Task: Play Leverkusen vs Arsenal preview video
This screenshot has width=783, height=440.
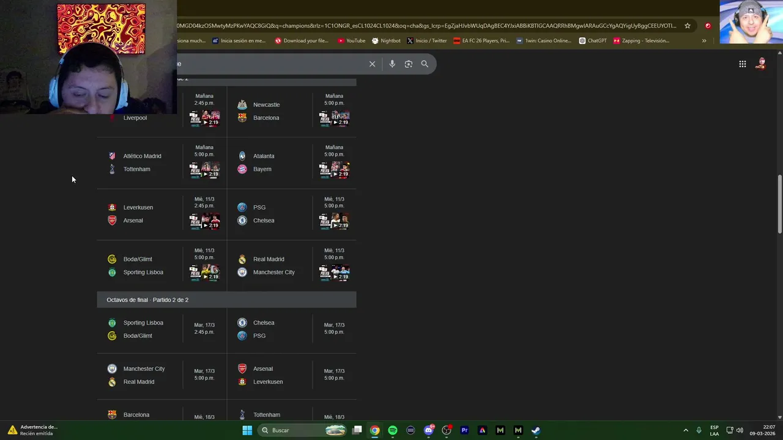Action: click(204, 221)
